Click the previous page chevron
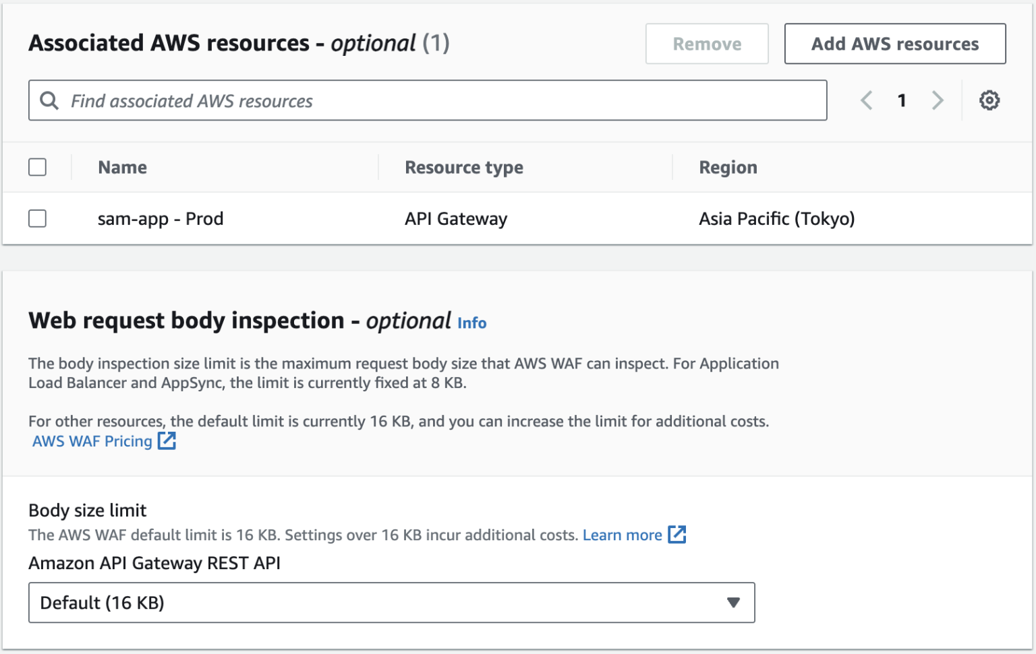1036x654 pixels. pos(867,100)
